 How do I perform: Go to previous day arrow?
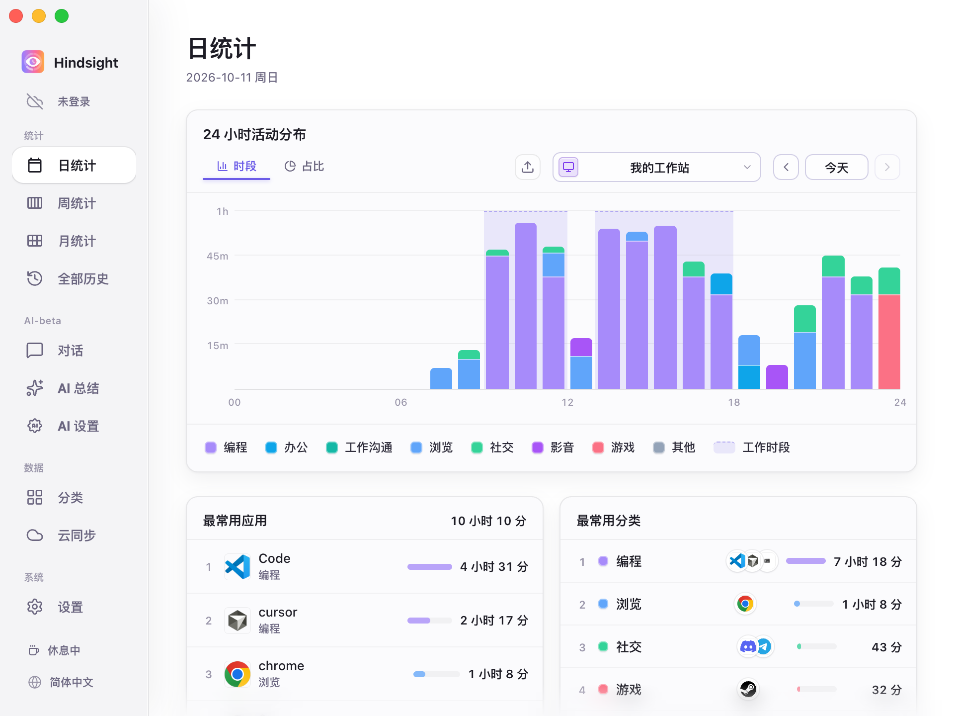pyautogui.click(x=786, y=167)
